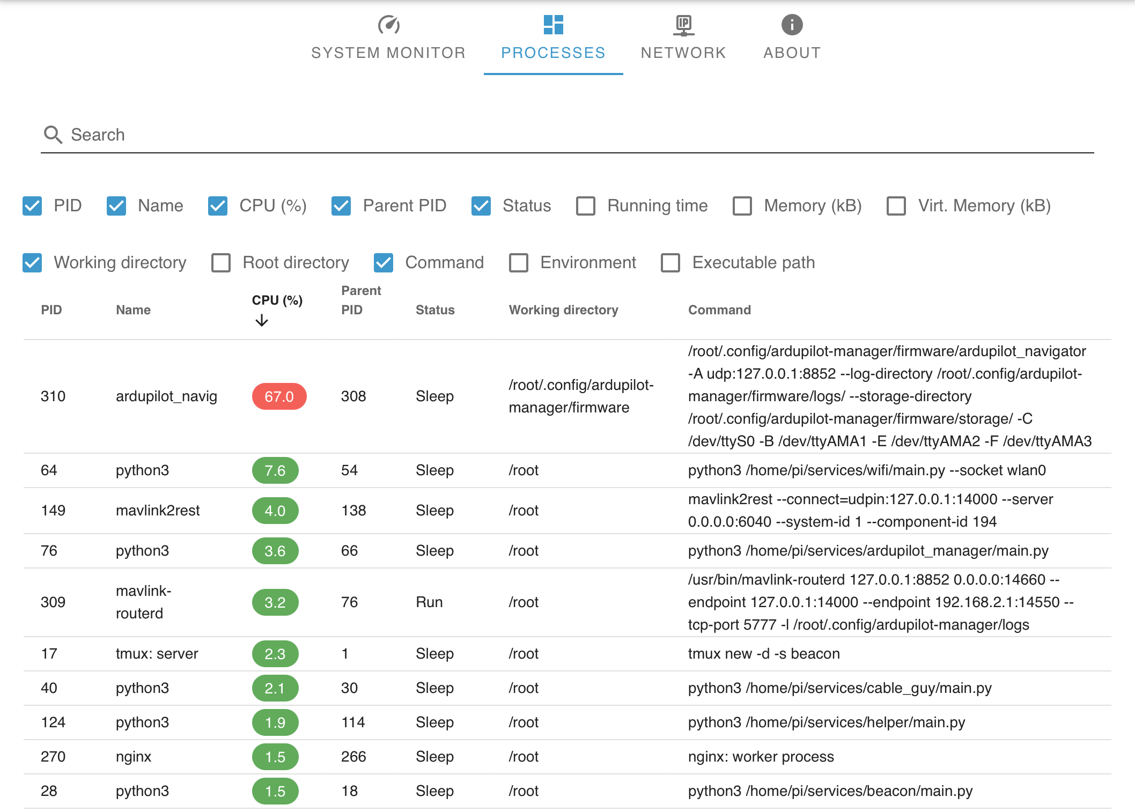The height and width of the screenshot is (812, 1135).
Task: Click the System Monitor gauge icon
Action: click(x=388, y=24)
